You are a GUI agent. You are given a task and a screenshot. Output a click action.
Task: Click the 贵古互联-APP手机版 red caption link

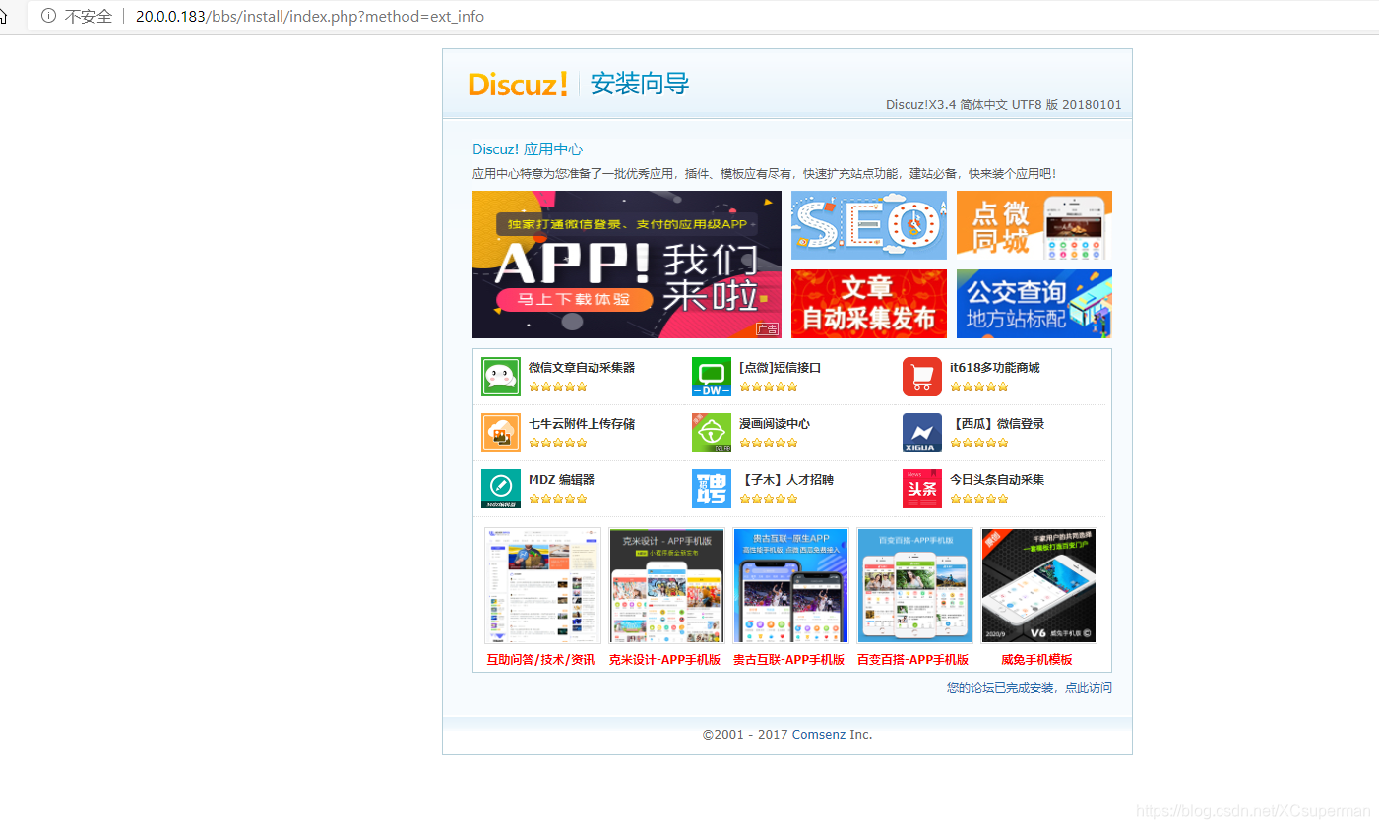(788, 660)
